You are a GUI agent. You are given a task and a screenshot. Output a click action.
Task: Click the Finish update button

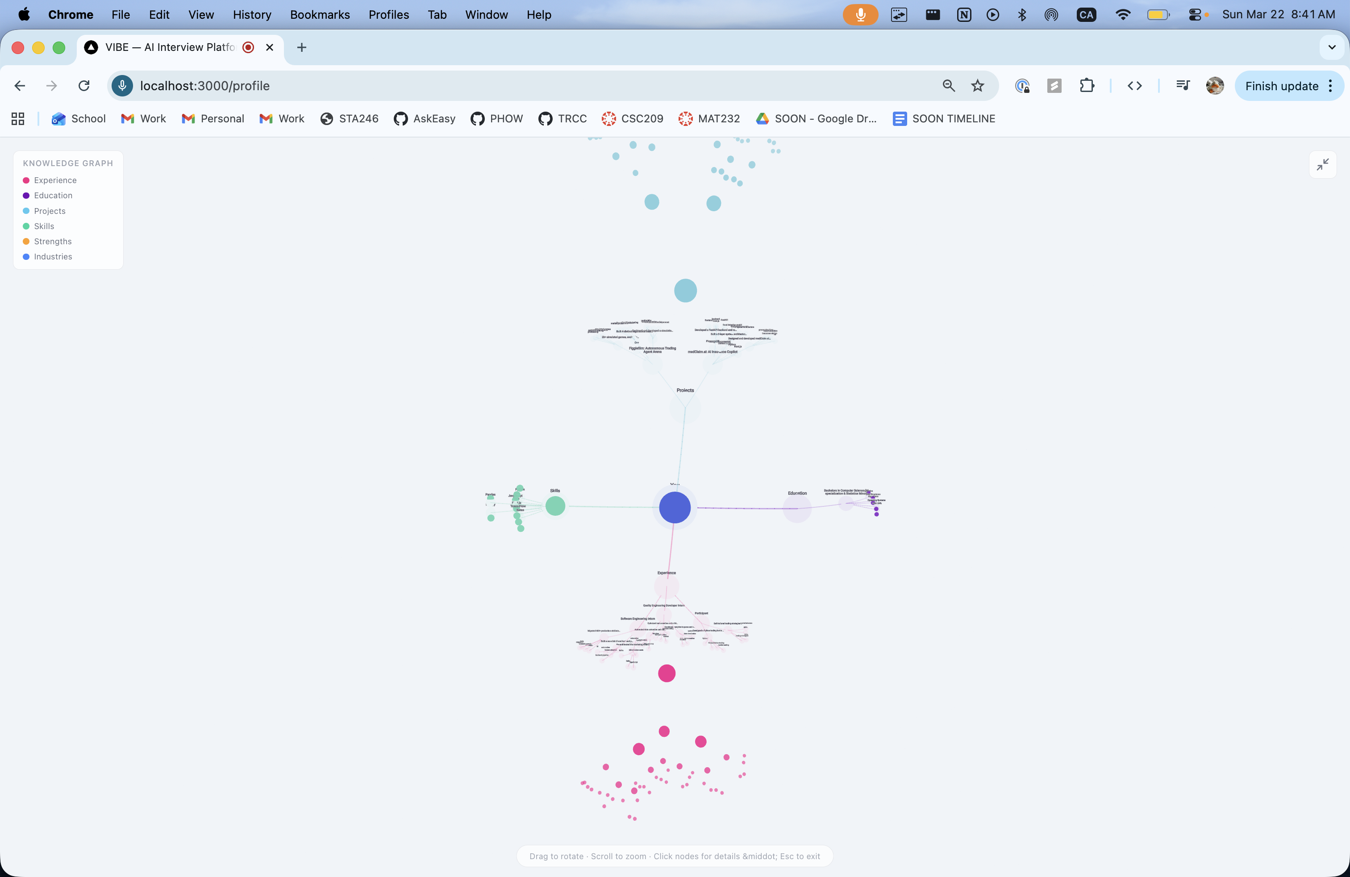tap(1281, 86)
